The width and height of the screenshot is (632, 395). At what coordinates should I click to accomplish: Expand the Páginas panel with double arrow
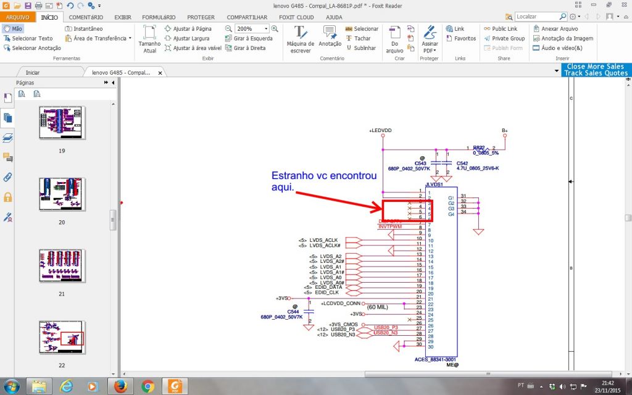106,83
